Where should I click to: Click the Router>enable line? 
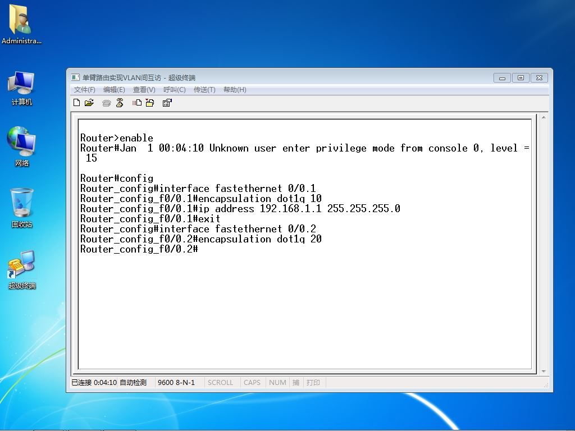pyautogui.click(x=117, y=138)
